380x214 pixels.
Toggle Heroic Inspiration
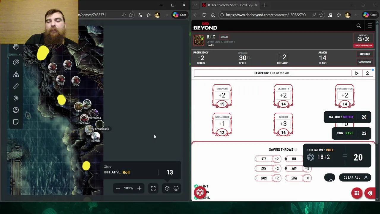(x=363, y=45)
